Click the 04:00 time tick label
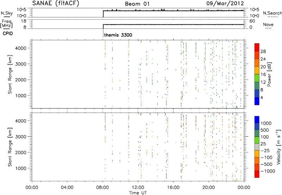This screenshot has height=195, width=282. [67, 188]
